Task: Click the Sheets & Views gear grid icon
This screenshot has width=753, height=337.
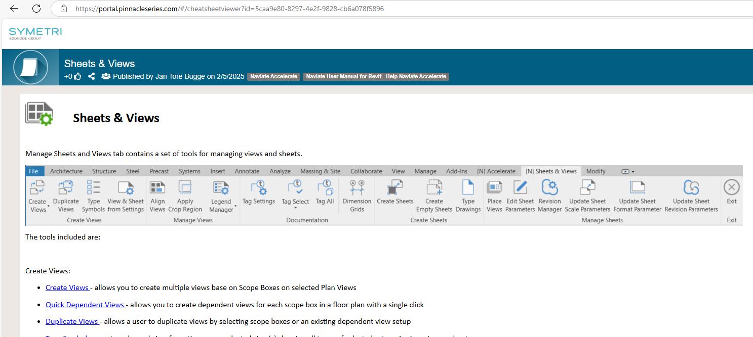Action: pos(39,114)
